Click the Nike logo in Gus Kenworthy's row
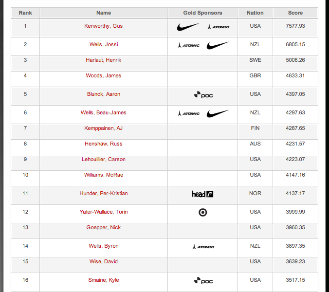The width and height of the screenshot is (329, 292). click(x=188, y=27)
